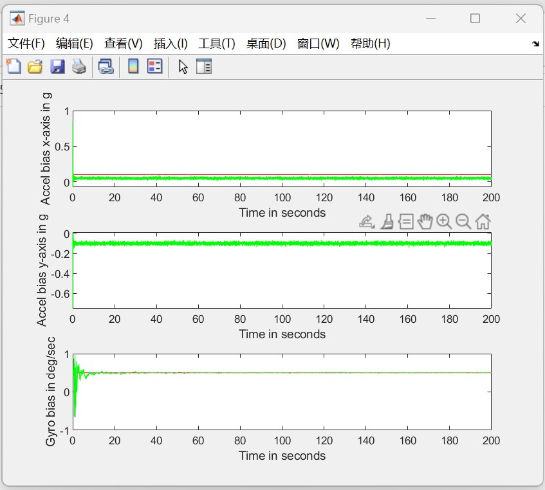
Task: Print the figure using the printer icon
Action: click(x=79, y=66)
